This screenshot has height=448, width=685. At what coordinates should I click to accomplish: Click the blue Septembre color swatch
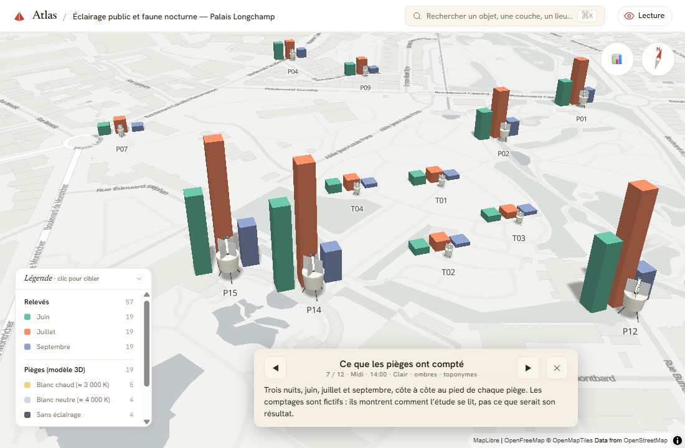coord(27,347)
